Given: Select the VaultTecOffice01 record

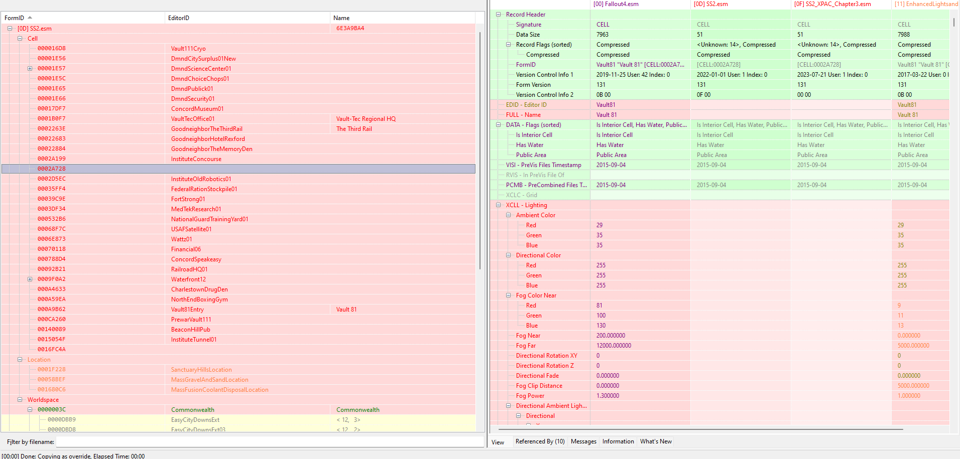Looking at the screenshot, I should (x=238, y=119).
